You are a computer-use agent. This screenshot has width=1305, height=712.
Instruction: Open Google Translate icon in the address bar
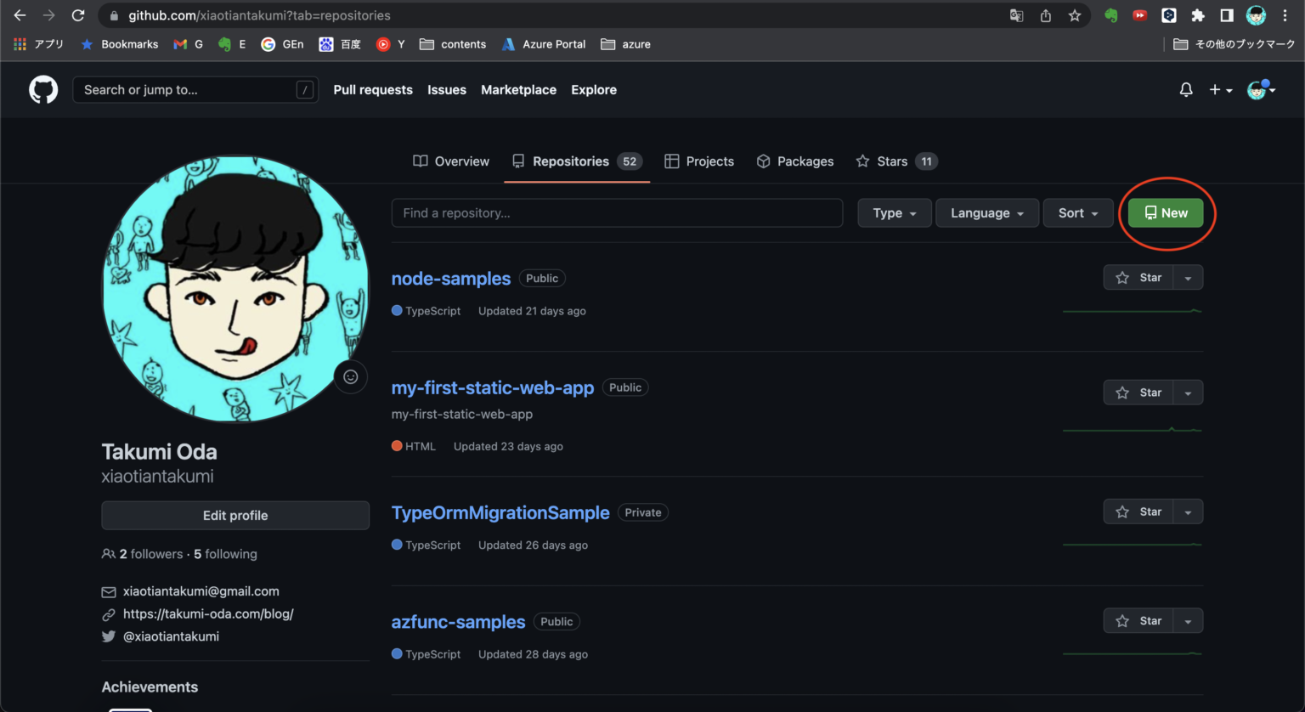(1016, 15)
